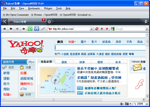Select the 焦點新聞 news tab
The width and height of the screenshot is (150, 107).
[x=46, y=62]
